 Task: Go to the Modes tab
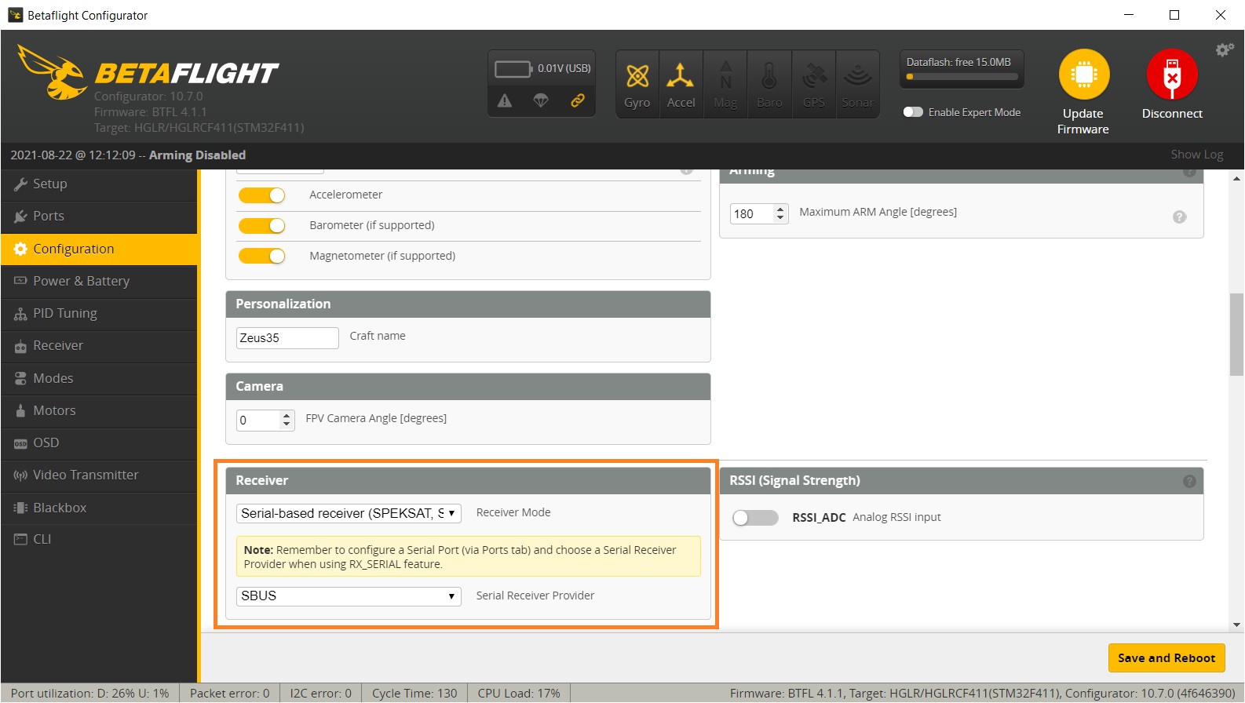[99, 379]
